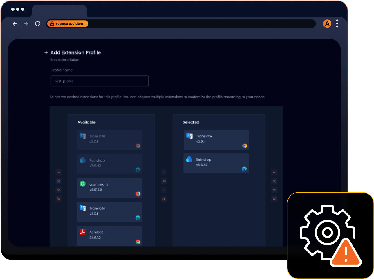Open the browser three-dot menu

click(337, 23)
